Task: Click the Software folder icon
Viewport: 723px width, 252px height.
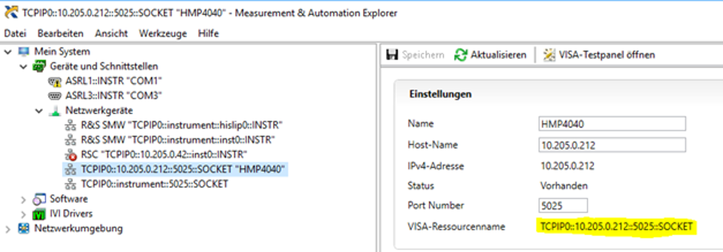Action: (40, 199)
